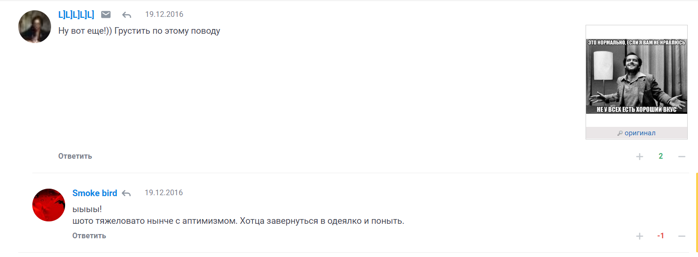
Task: Click Smoke bird's red avatar picture
Action: (x=49, y=205)
